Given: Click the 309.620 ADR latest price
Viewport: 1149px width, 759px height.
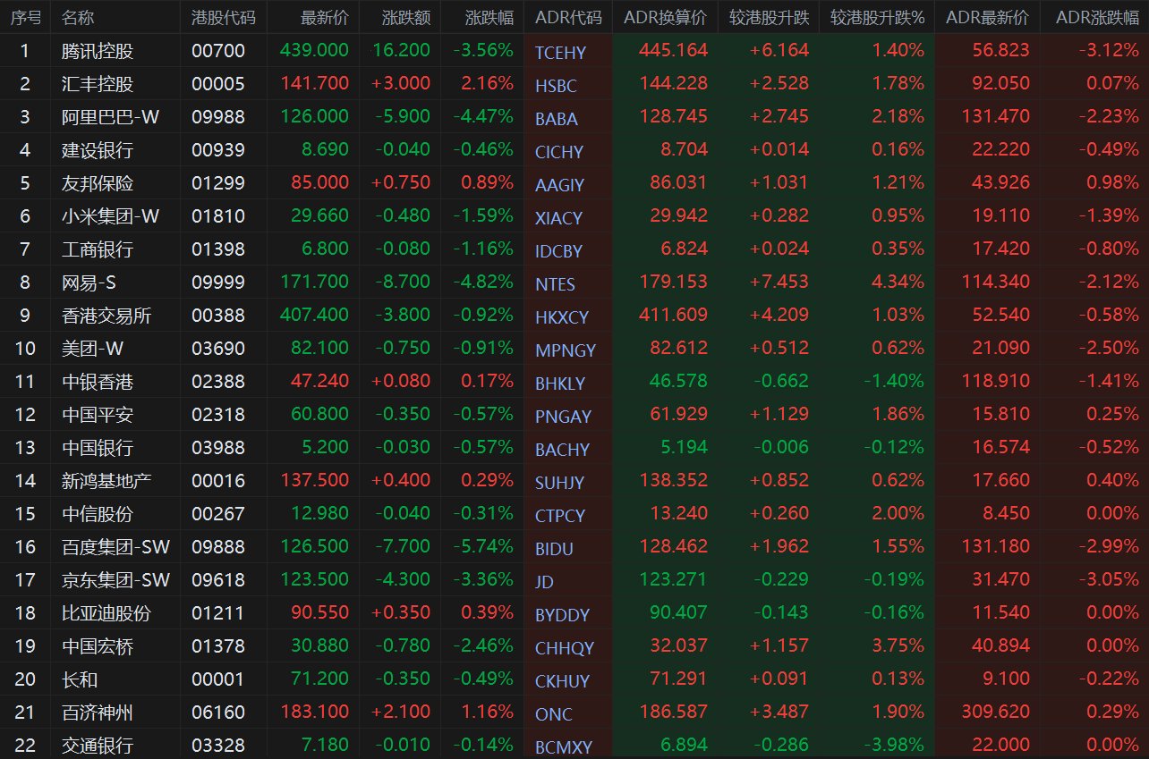Looking at the screenshot, I should [x=995, y=713].
